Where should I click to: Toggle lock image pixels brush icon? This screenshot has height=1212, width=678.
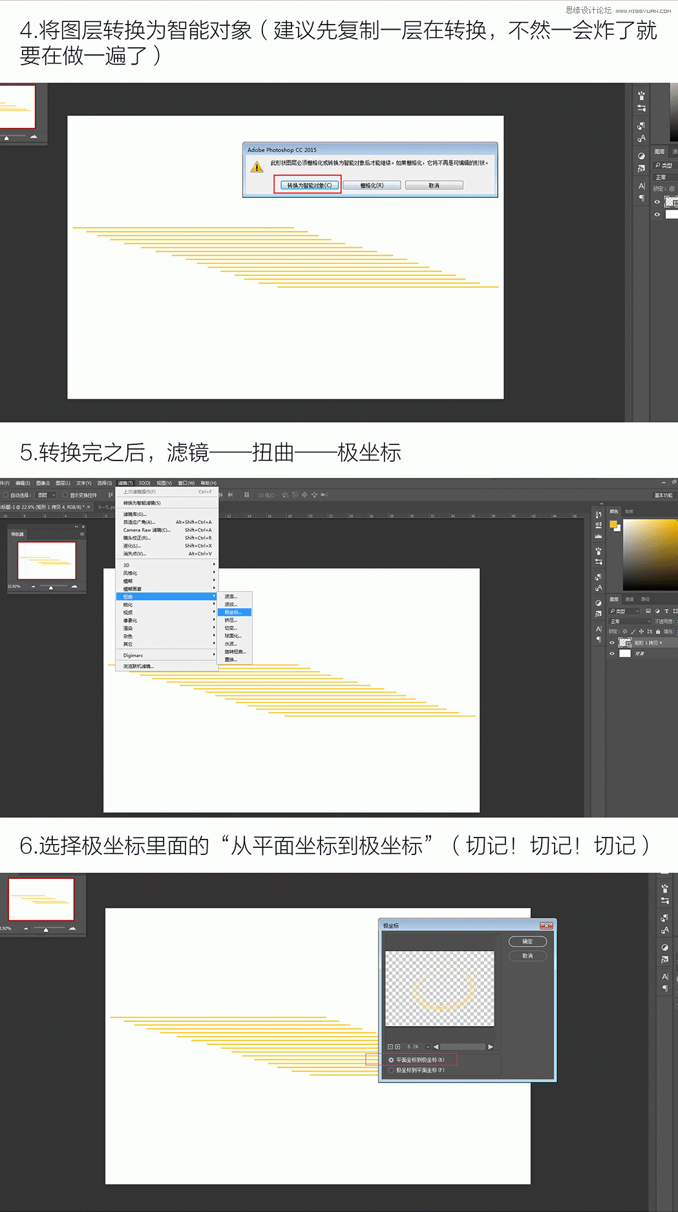click(633, 632)
